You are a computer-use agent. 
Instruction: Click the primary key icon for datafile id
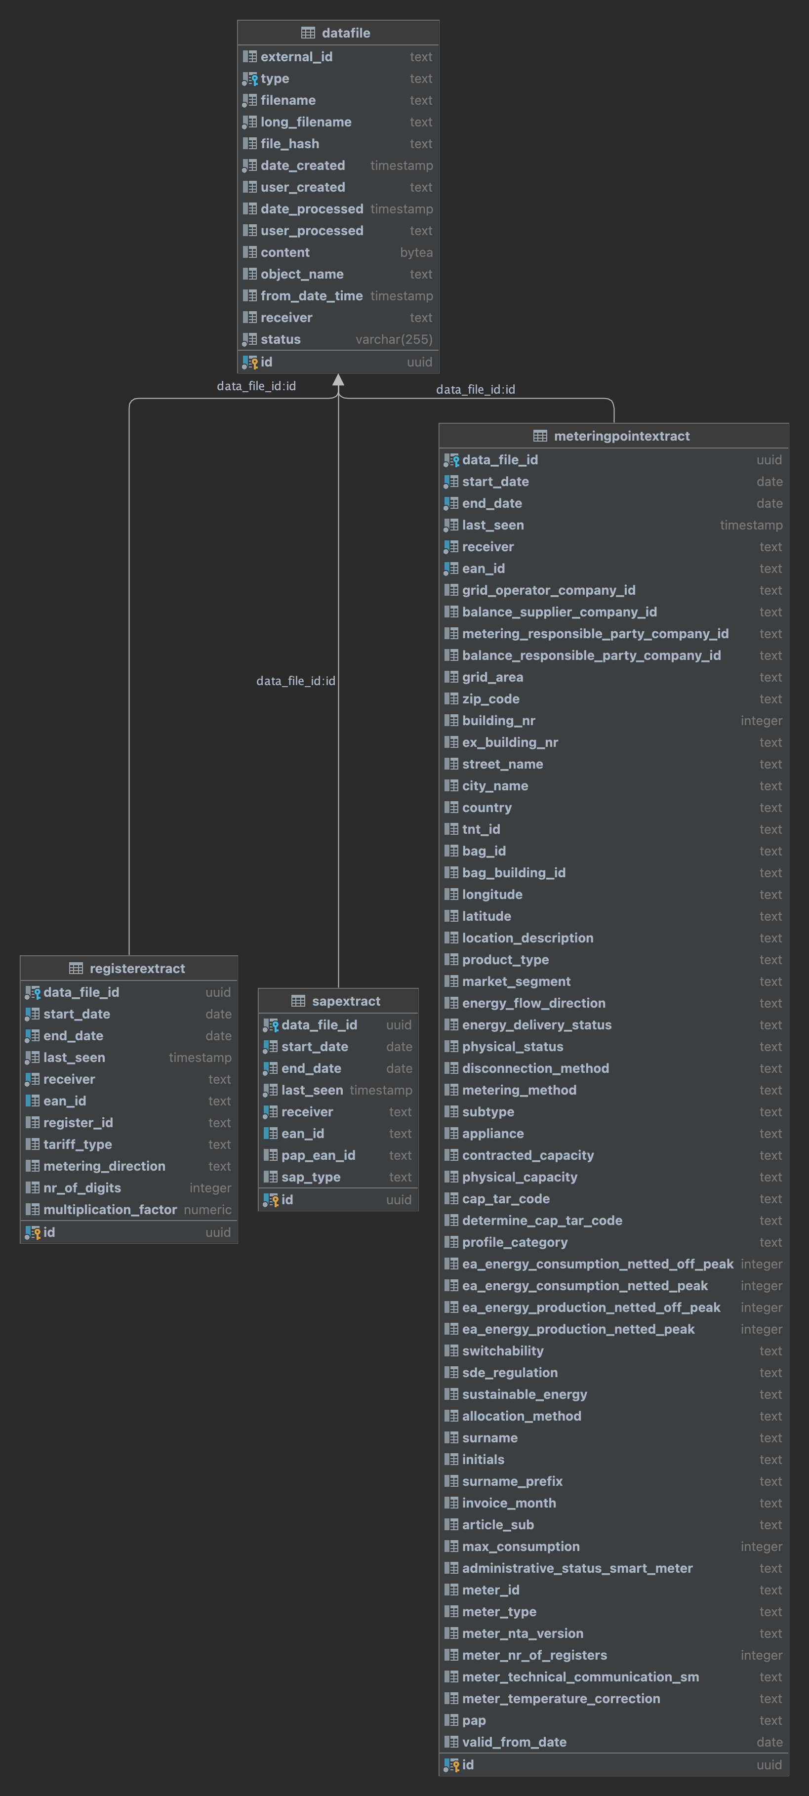click(250, 362)
